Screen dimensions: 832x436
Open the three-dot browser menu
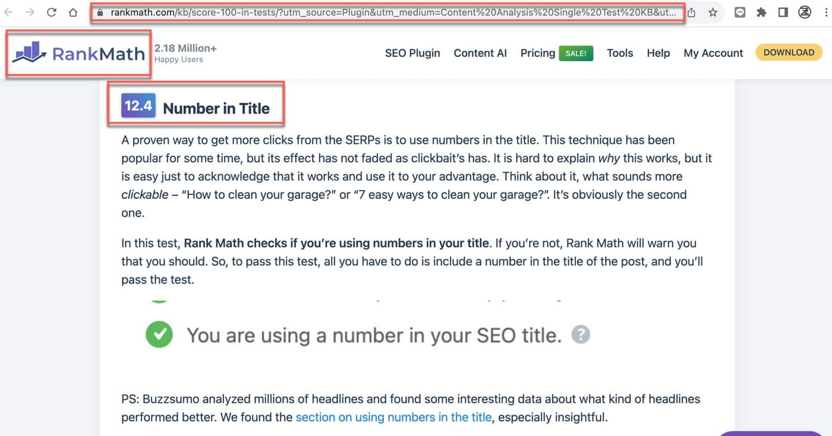tap(825, 12)
